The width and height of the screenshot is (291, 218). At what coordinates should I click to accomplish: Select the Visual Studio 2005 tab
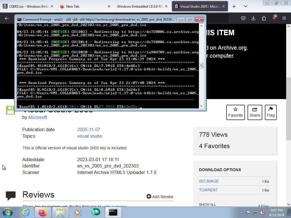point(200,7)
